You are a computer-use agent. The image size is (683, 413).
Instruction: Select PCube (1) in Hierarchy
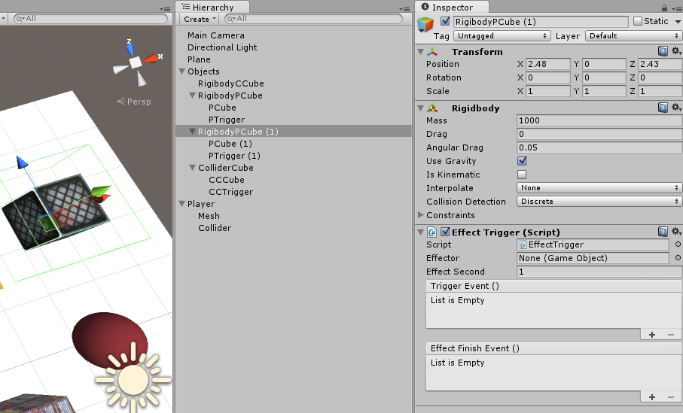[230, 144]
